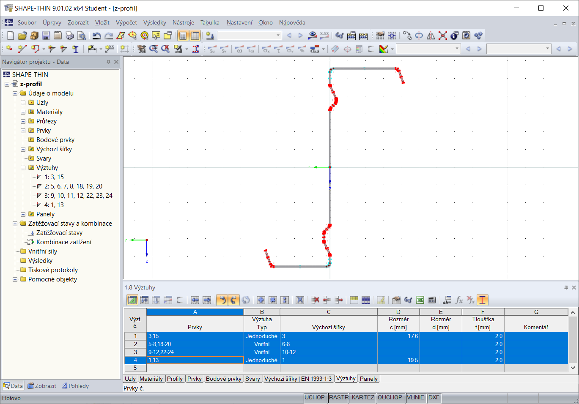Click the dimension line tool icon
Screen dimensions: 579x404
click(92, 49)
